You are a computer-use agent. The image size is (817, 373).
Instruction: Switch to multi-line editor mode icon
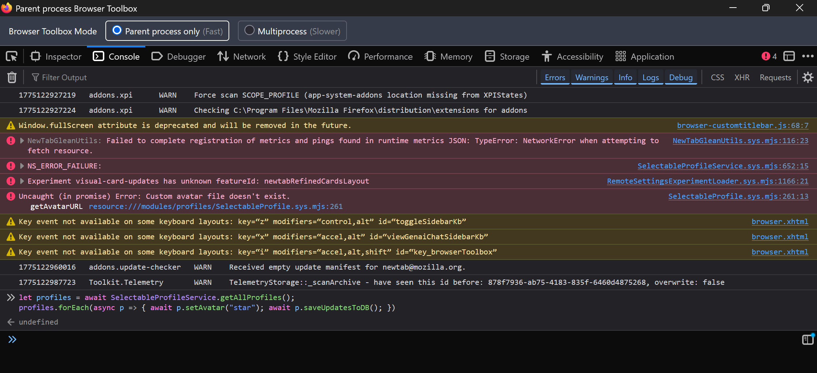807,340
